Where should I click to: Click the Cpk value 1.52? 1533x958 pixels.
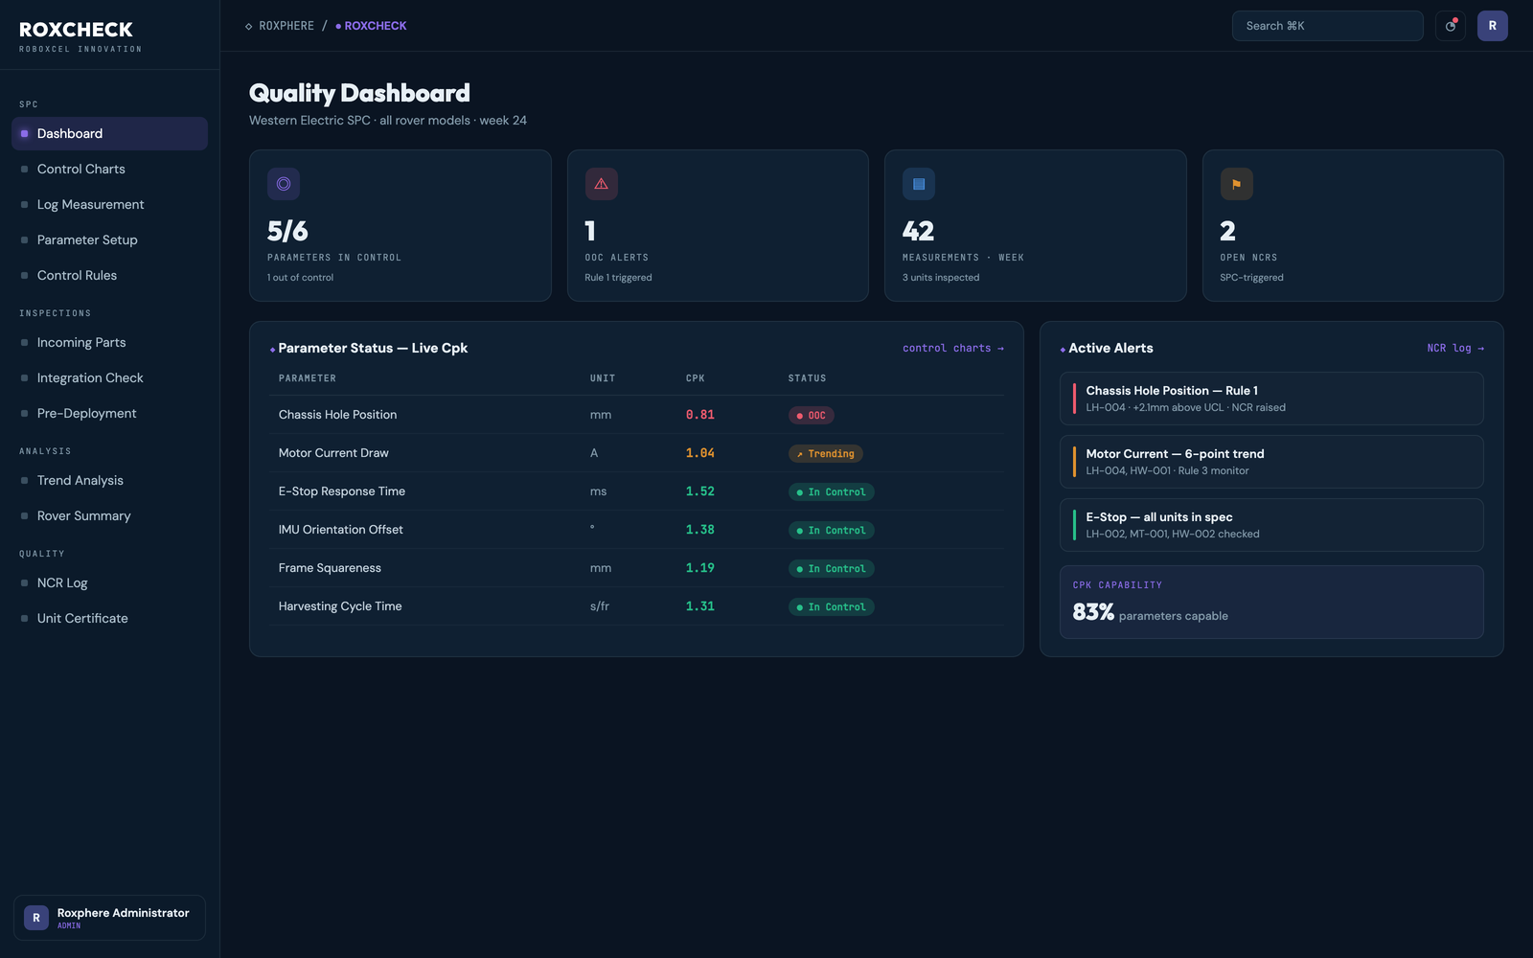[700, 491]
